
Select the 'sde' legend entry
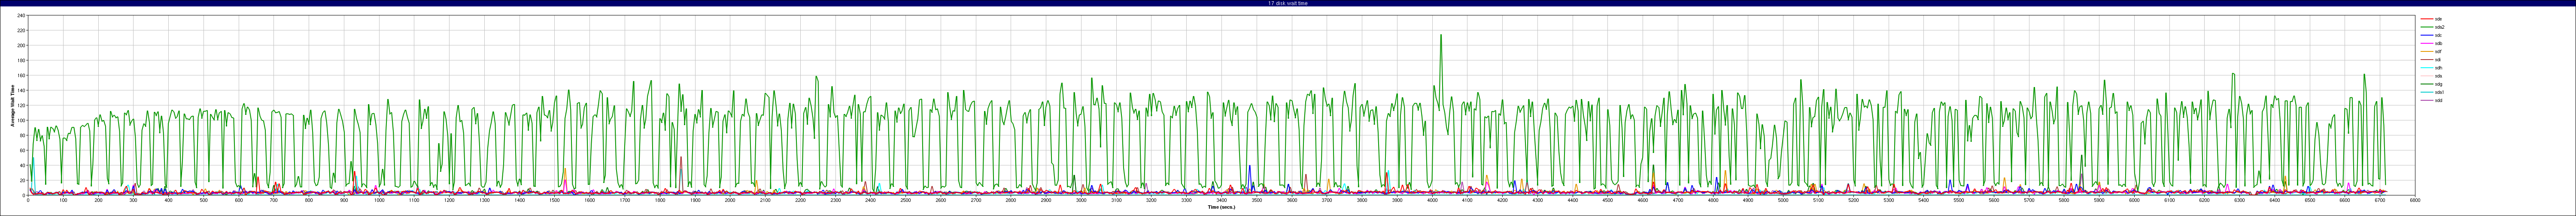[x=2439, y=19]
